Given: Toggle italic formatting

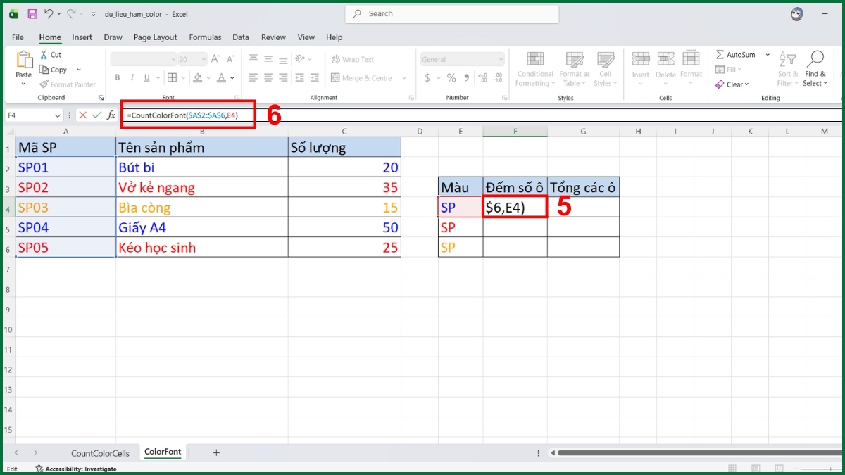Looking at the screenshot, I should pyautogui.click(x=132, y=77).
